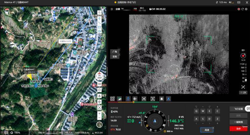Set zoom to 14X on the zoom scale
The image size is (250, 135).
click(x=243, y=71)
